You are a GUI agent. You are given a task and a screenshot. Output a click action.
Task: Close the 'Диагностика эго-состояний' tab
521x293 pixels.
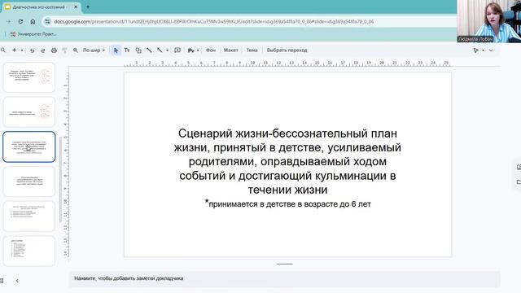76,7
